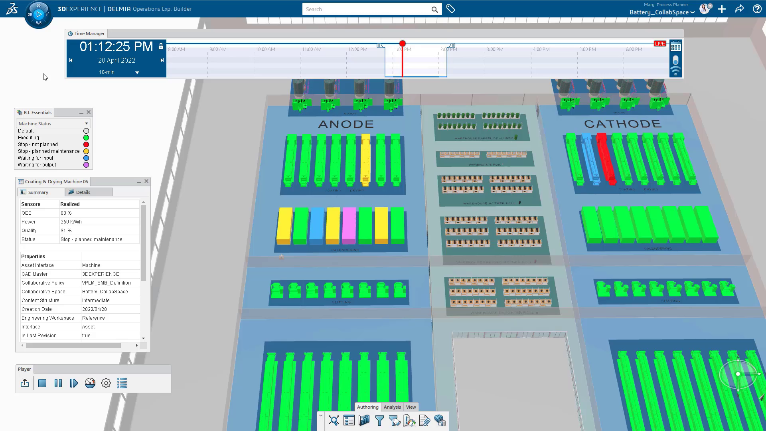
Task: Click the right handle of timeline window
Action: 452,45
